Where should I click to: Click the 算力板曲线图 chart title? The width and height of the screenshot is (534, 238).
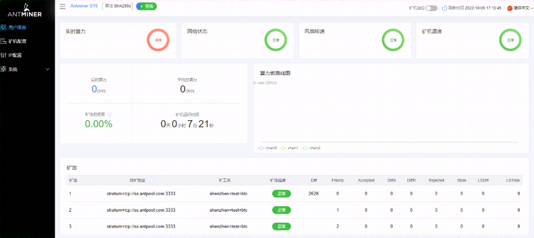[275, 73]
